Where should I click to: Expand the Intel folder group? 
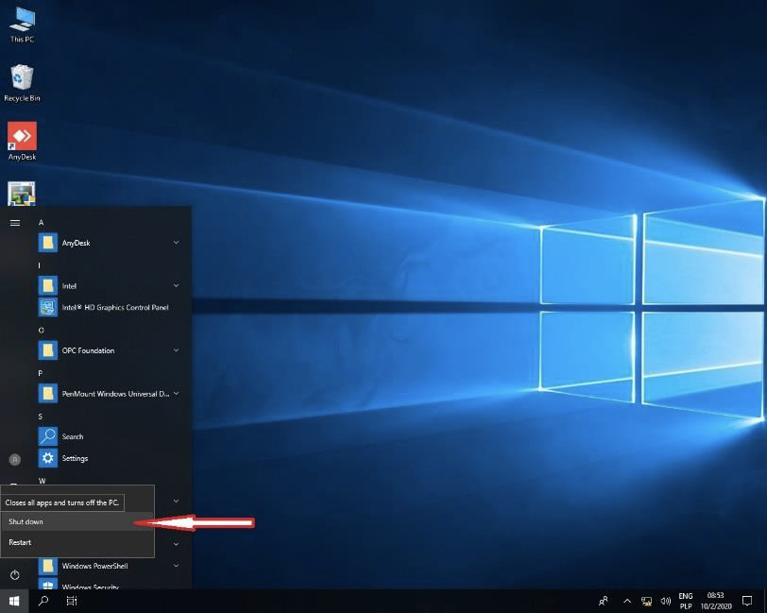(x=176, y=285)
